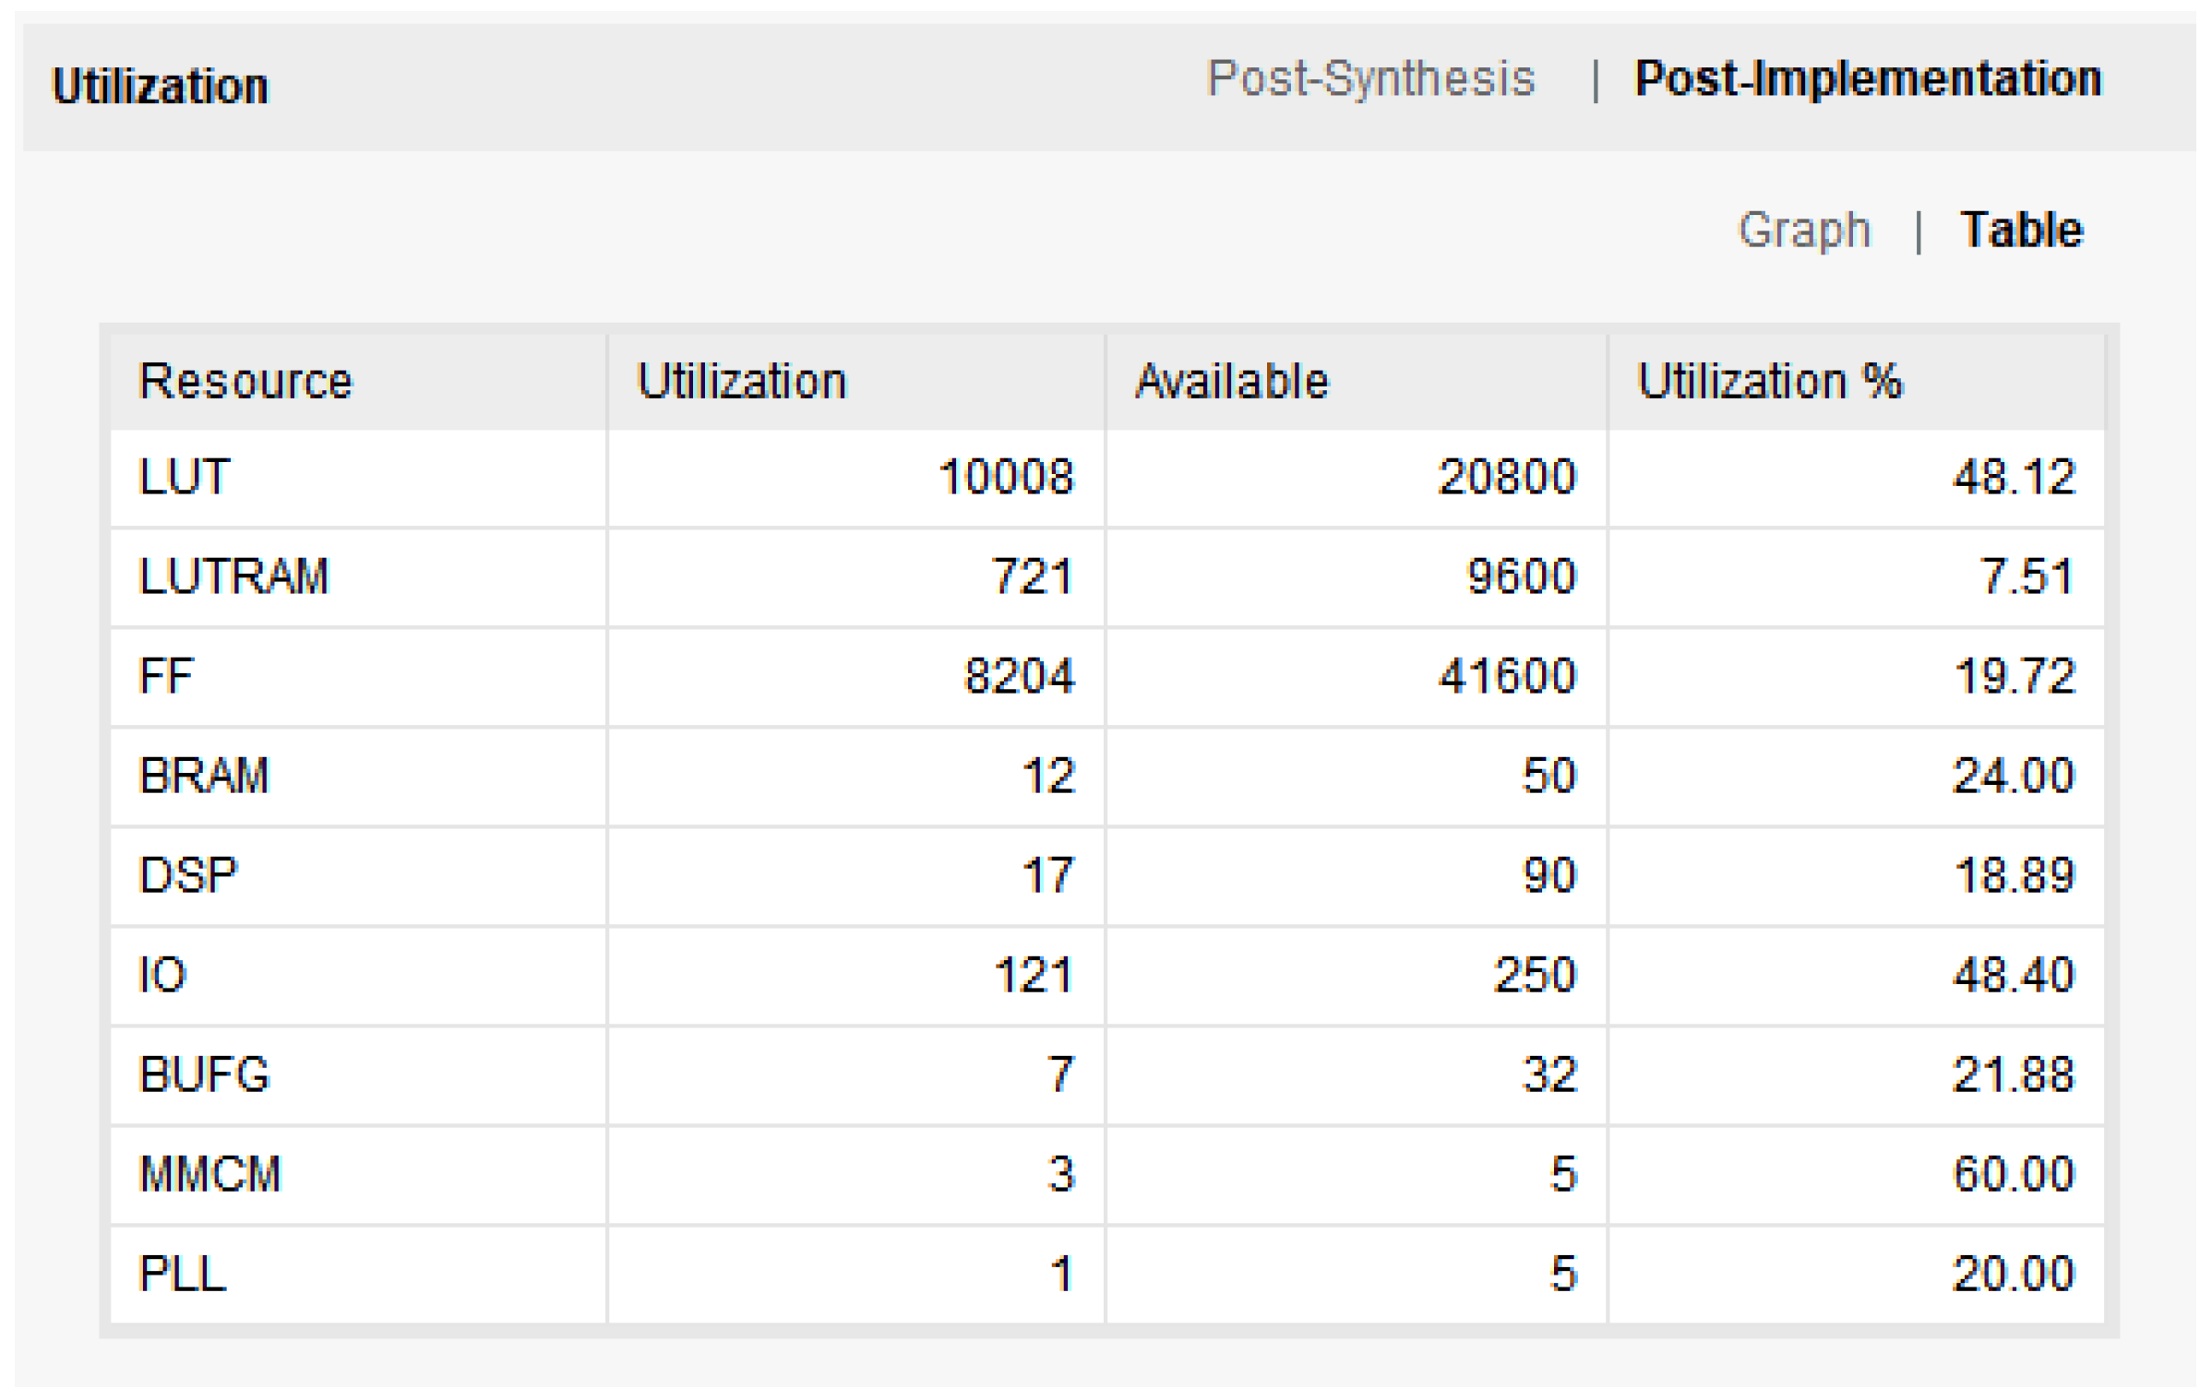
Task: Select the LUTRAM resource row
Action: tap(233, 576)
